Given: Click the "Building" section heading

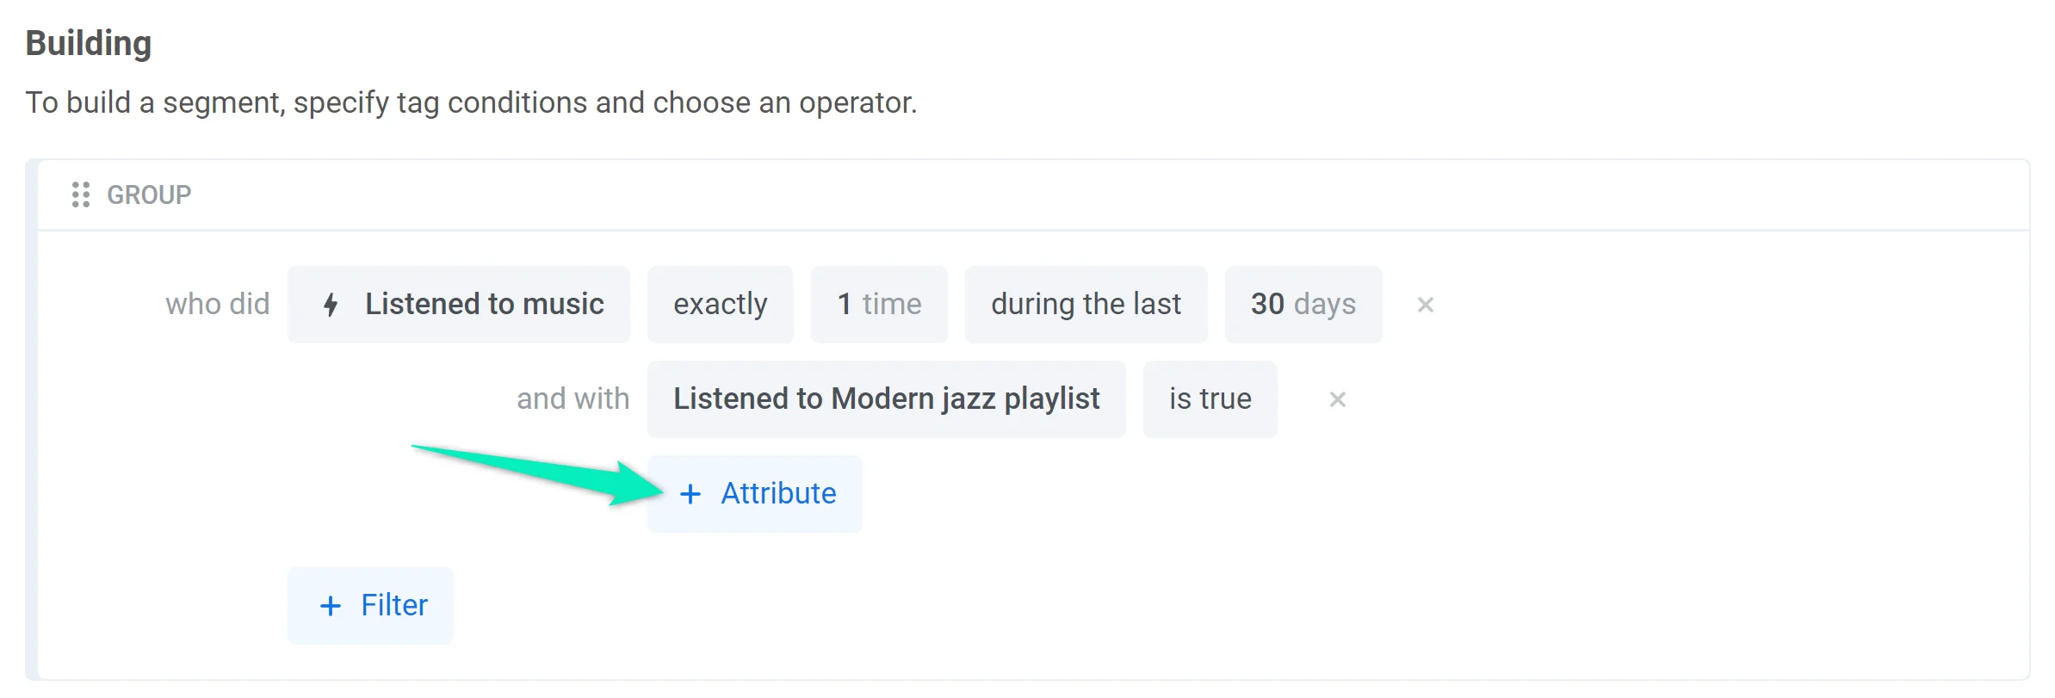Looking at the screenshot, I should point(89,43).
